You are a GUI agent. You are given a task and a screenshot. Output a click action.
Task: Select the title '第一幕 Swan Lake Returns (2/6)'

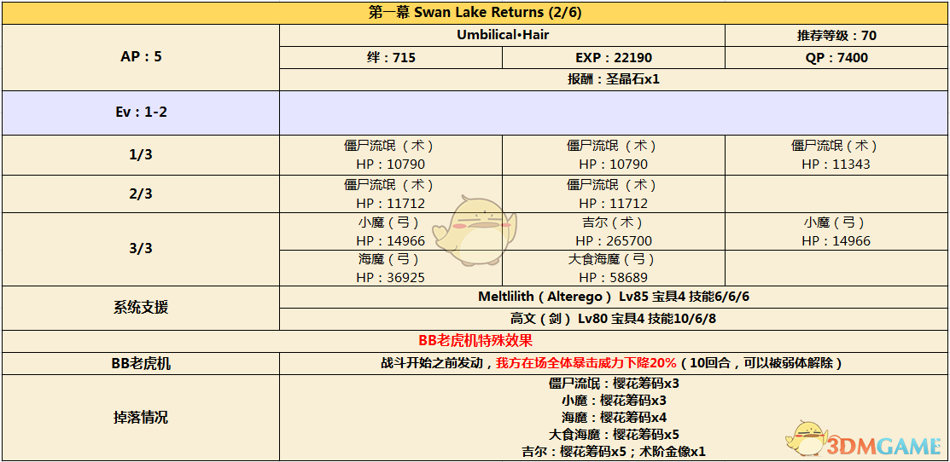tap(475, 13)
